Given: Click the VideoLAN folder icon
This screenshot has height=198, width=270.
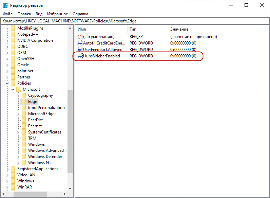Looking at the screenshot, I should (13, 175).
